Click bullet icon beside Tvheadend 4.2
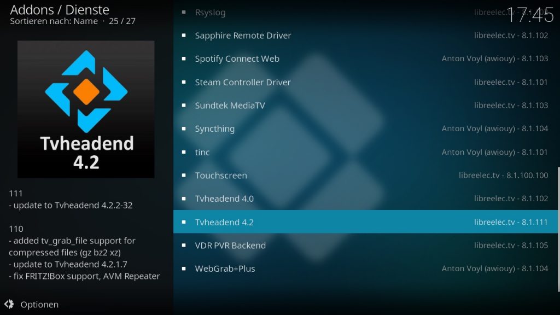 184,222
